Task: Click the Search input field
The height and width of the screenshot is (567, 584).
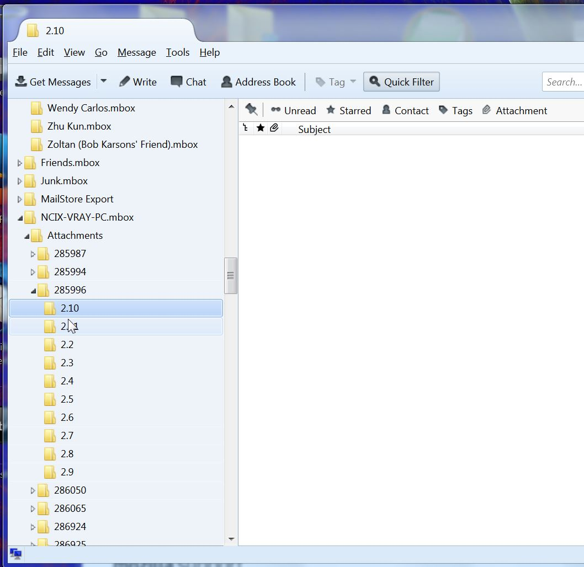Action: (x=564, y=82)
